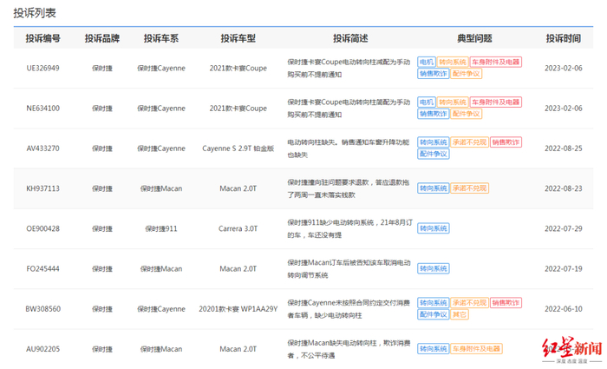This screenshot has height=369, width=607.
Task: Click 2023-02-06 date in row UE326949
Action: pyautogui.click(x=564, y=69)
